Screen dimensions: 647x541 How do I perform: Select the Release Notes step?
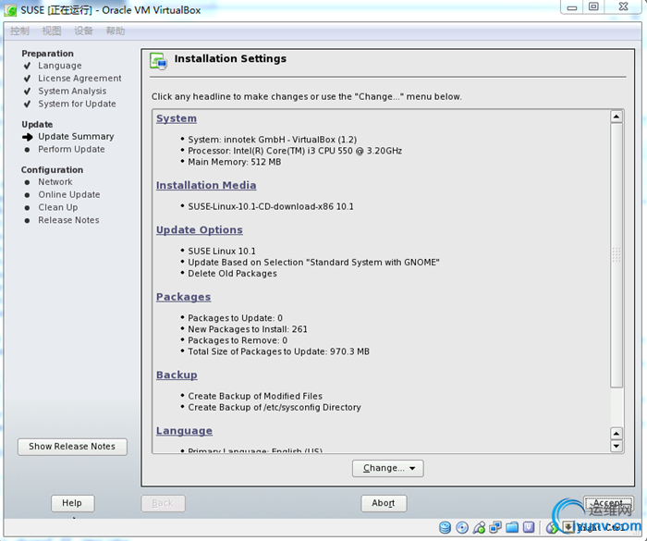click(68, 220)
